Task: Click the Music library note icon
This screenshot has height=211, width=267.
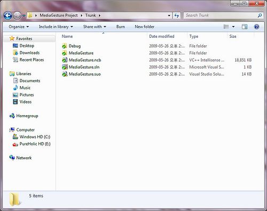Action: click(15, 87)
